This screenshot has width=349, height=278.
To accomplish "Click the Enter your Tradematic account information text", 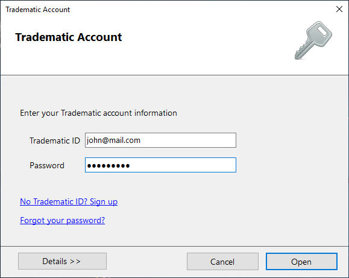I will [x=98, y=113].
